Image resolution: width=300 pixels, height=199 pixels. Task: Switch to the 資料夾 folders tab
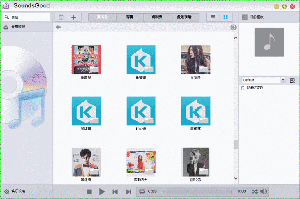click(x=157, y=17)
